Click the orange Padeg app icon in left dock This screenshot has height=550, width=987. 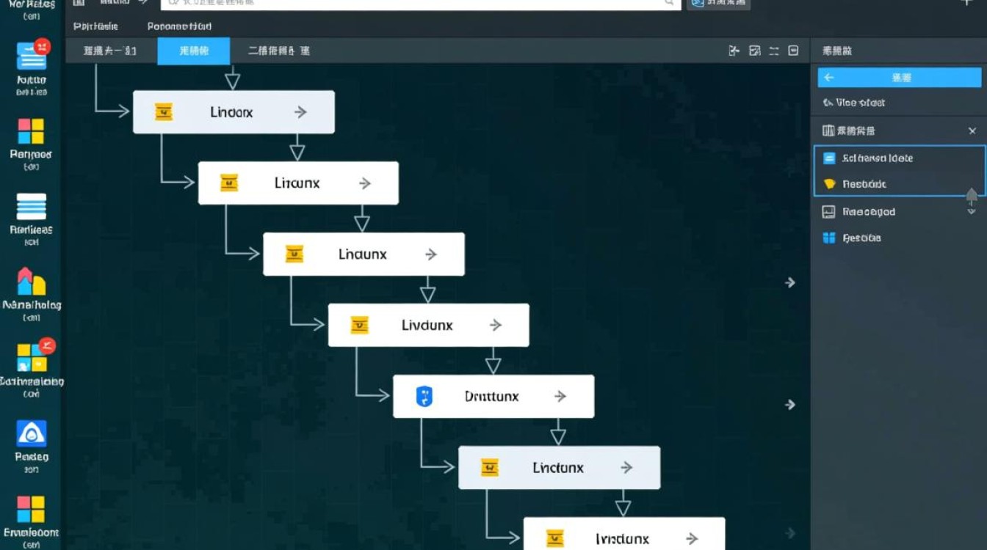click(31, 435)
